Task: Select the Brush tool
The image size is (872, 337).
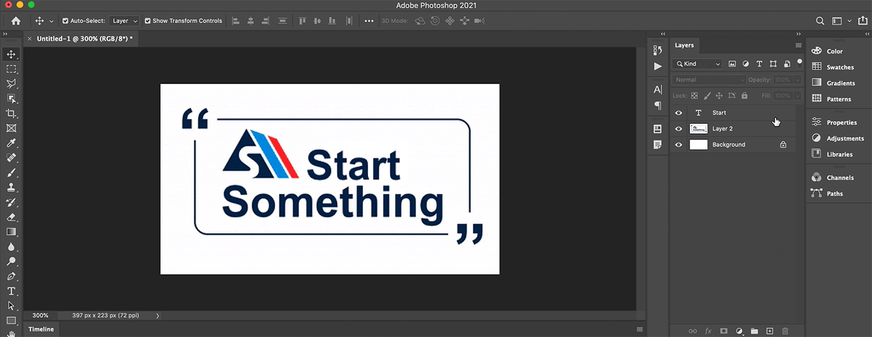Action: pyautogui.click(x=11, y=173)
